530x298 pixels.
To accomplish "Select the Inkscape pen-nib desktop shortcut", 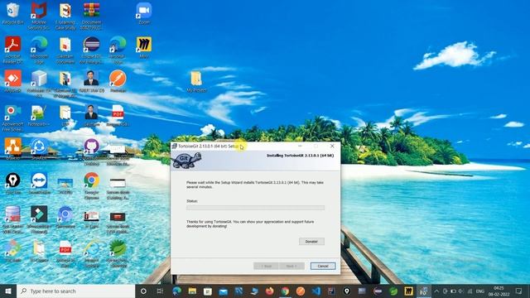I will coord(13,183).
